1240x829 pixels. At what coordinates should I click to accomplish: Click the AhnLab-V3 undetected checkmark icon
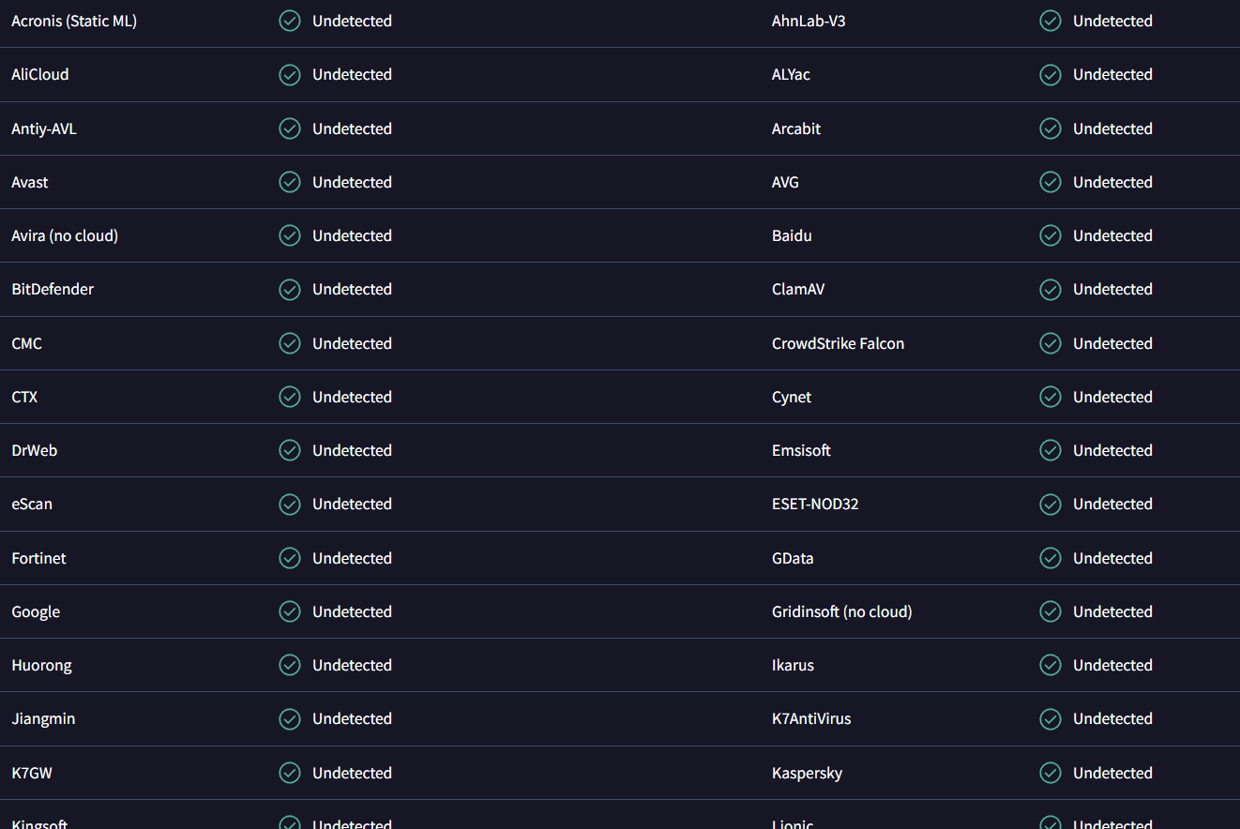1051,21
